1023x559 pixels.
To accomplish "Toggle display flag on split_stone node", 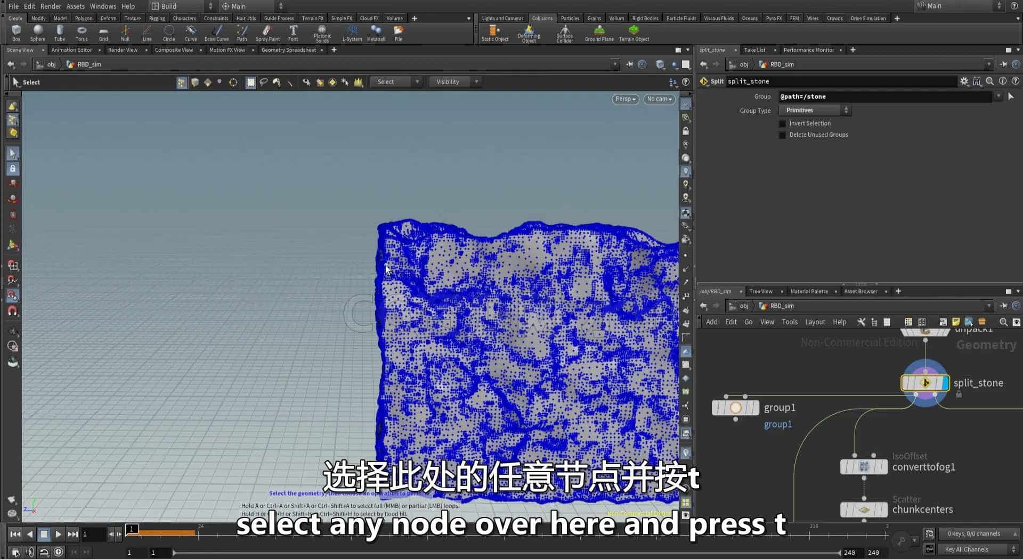I will 945,383.
